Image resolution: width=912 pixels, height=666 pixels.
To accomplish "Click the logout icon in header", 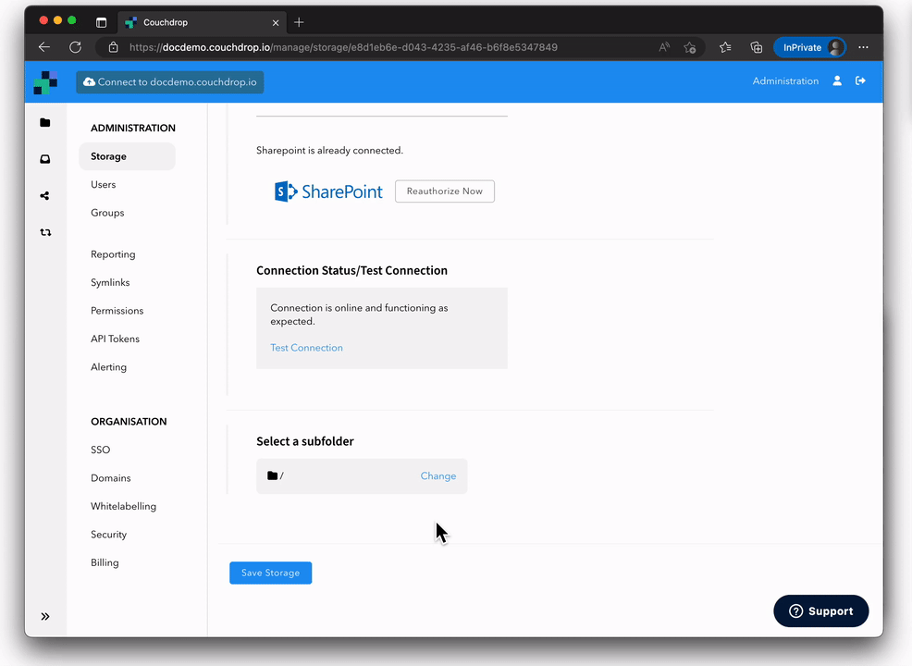I will (x=860, y=80).
